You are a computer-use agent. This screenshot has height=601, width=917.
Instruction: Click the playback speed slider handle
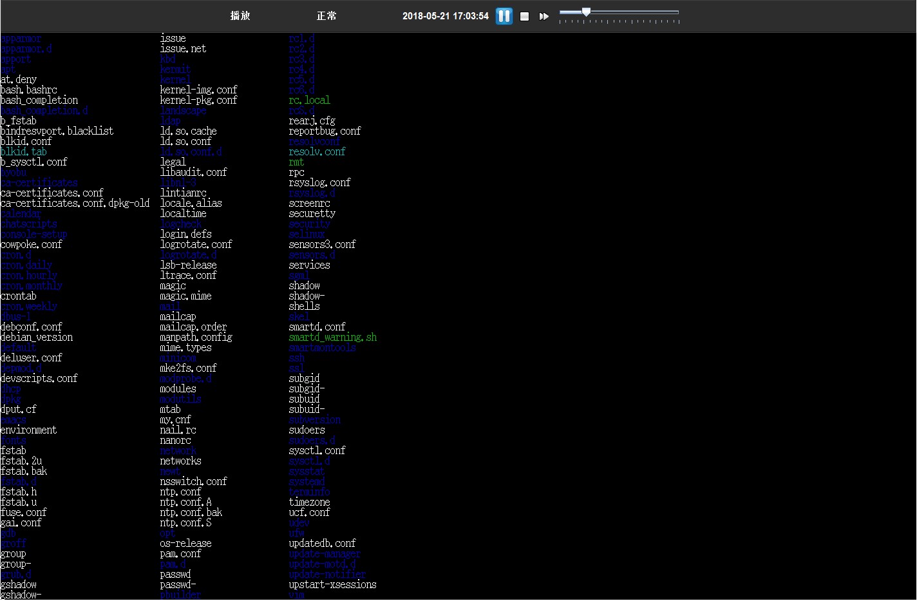point(586,12)
